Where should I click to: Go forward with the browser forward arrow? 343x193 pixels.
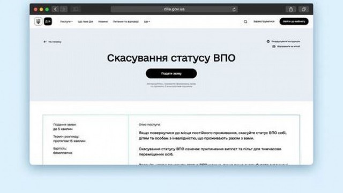[64, 9]
